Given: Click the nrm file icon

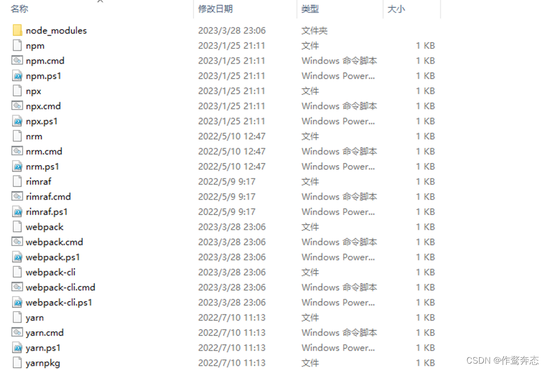Looking at the screenshot, I should tap(17, 136).
